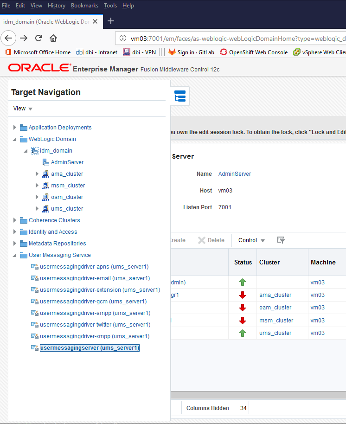Expand the Application Deployments node
Viewport: 346px width, 424px height.
(14, 128)
